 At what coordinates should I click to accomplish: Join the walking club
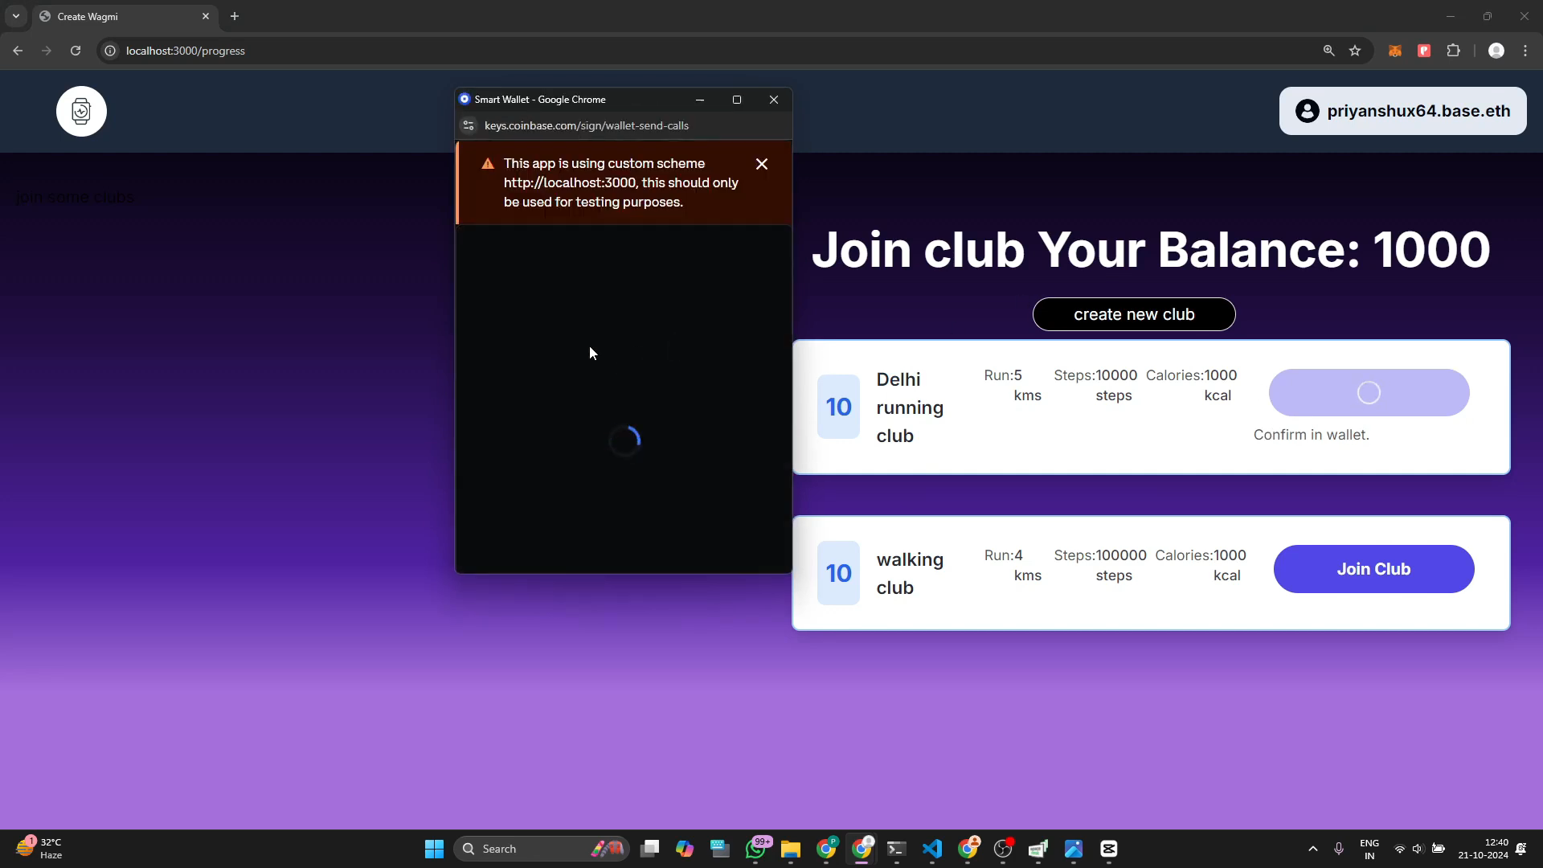[1373, 569]
